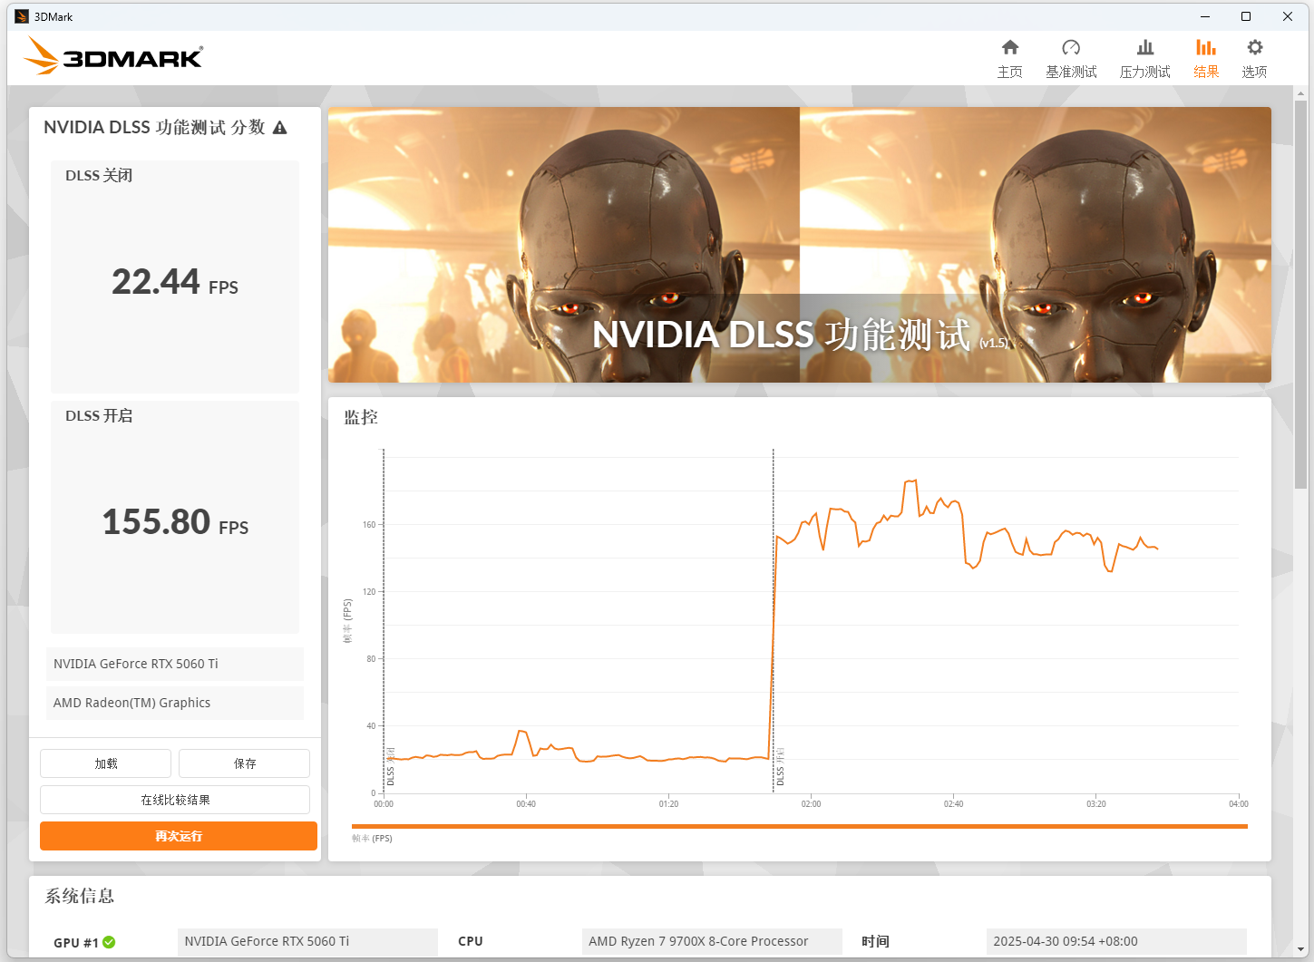Click the 监控 monitoring heading
The width and height of the screenshot is (1314, 962).
coord(361,417)
